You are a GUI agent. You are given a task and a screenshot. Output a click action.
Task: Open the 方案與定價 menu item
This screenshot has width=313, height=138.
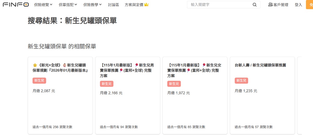pos(134,5)
